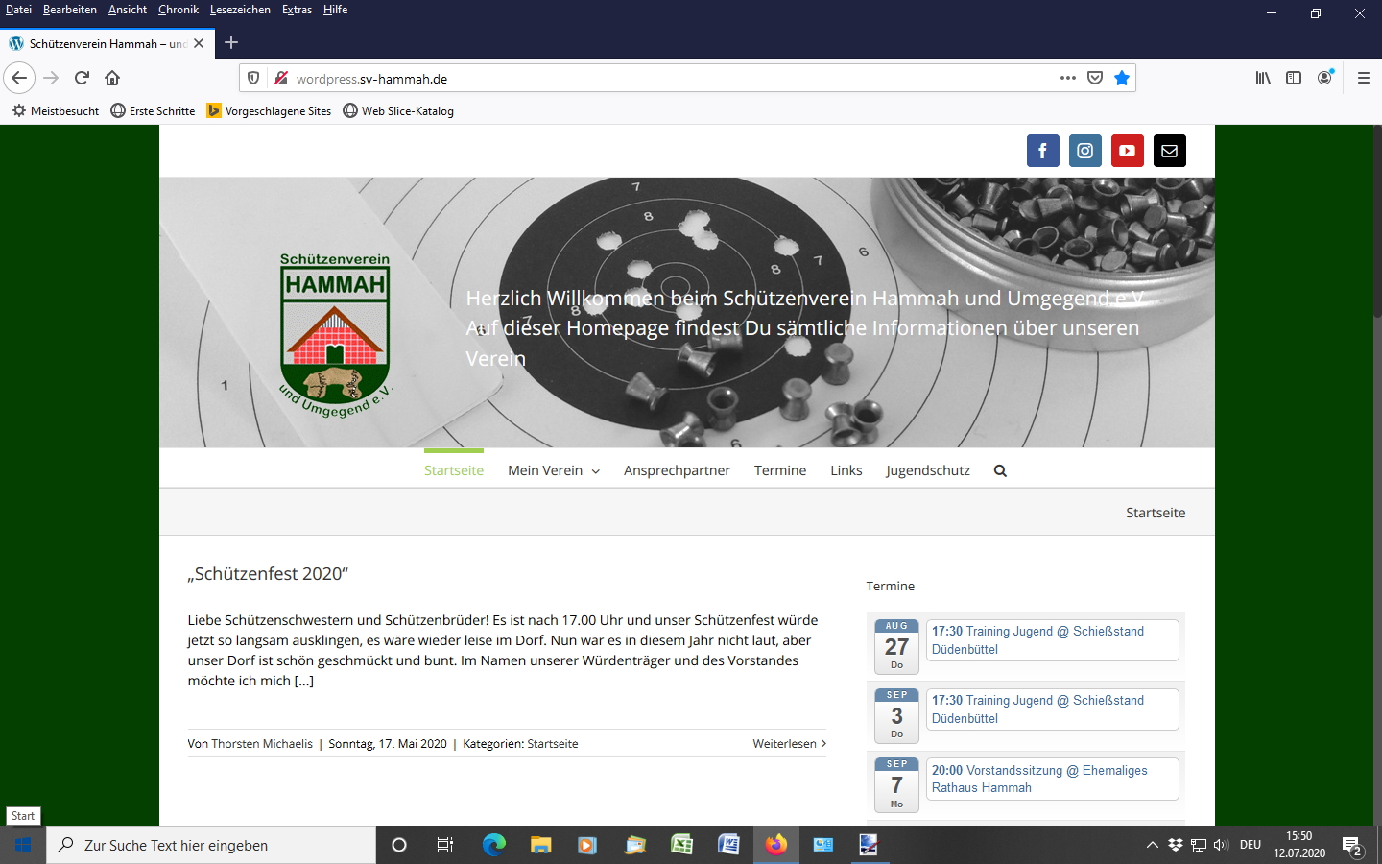Open the Vorstandssitzung event on Sep 7

coord(1051,779)
